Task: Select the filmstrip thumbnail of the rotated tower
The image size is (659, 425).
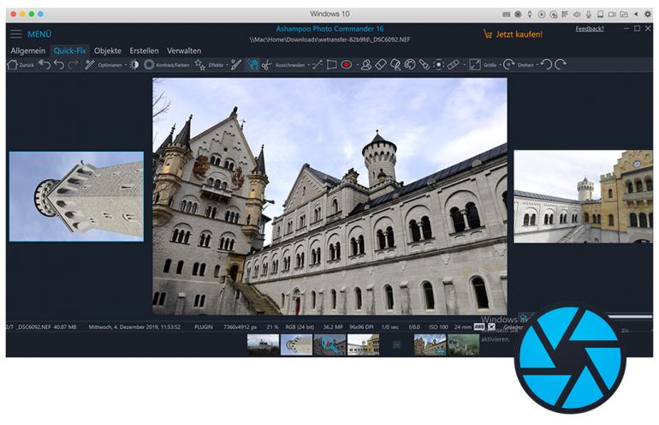Action: [296, 344]
